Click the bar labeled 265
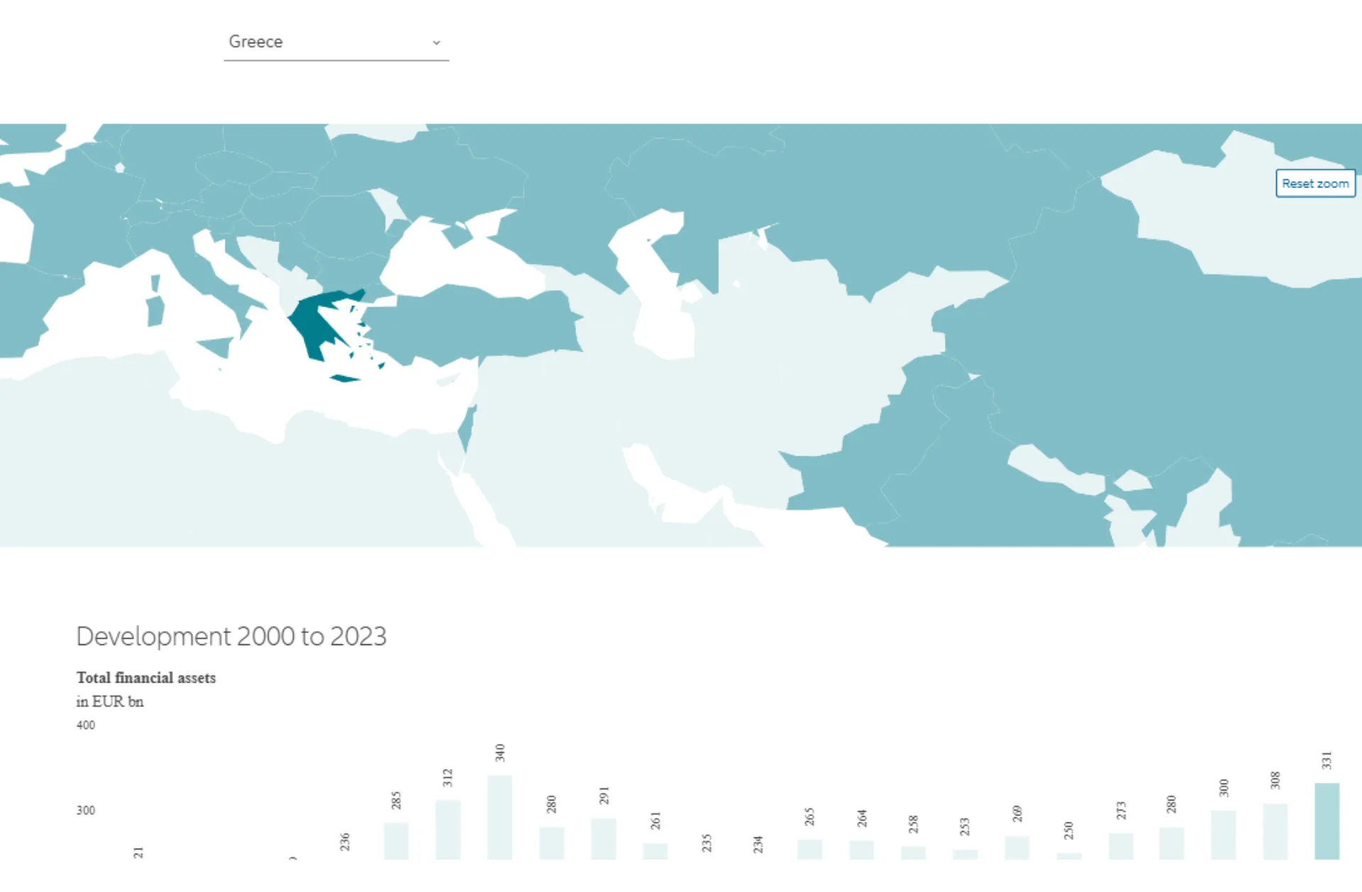The height and width of the screenshot is (892, 1362). 809,849
